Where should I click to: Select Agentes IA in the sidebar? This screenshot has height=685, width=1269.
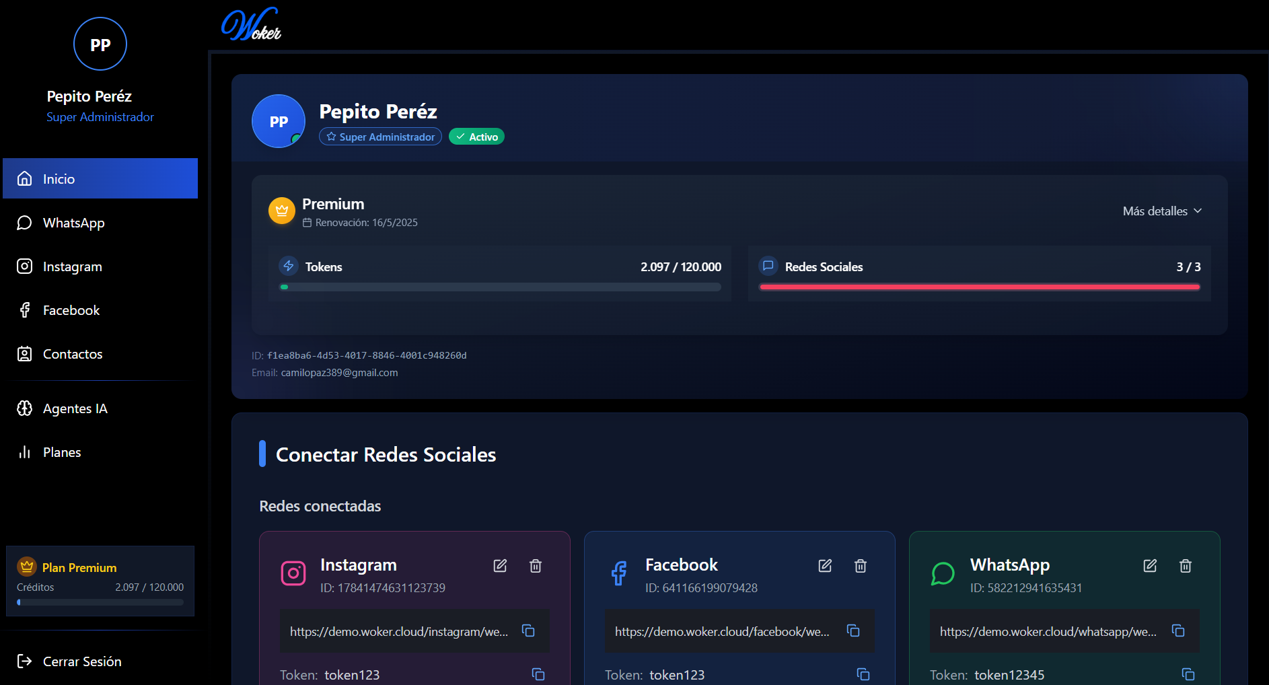click(x=75, y=408)
